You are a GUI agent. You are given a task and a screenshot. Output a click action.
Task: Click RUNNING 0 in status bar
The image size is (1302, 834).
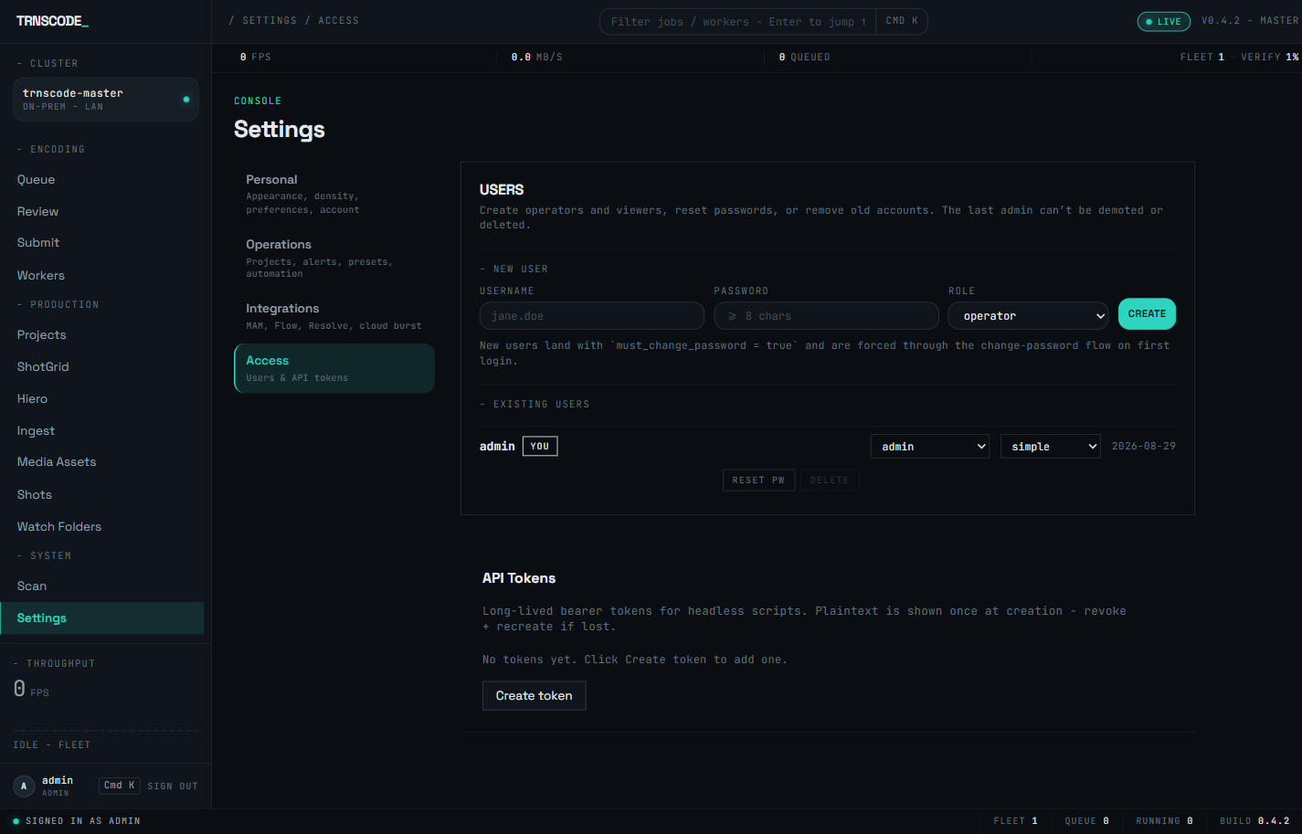click(x=1164, y=821)
